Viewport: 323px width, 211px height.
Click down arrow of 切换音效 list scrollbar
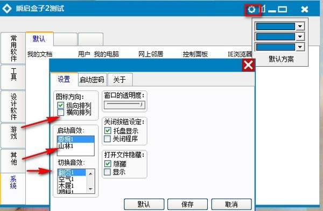click(x=90, y=188)
